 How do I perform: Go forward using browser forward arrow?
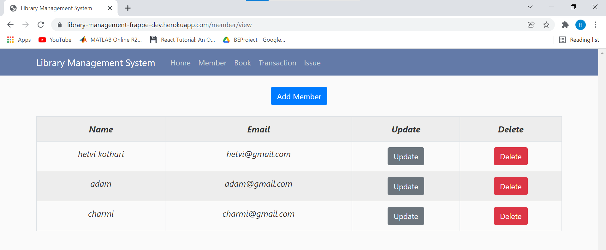click(x=26, y=25)
